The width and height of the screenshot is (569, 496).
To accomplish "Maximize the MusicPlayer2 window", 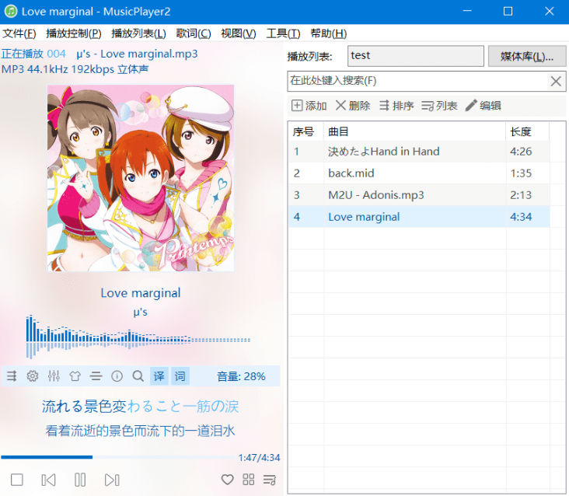I will coord(508,11).
